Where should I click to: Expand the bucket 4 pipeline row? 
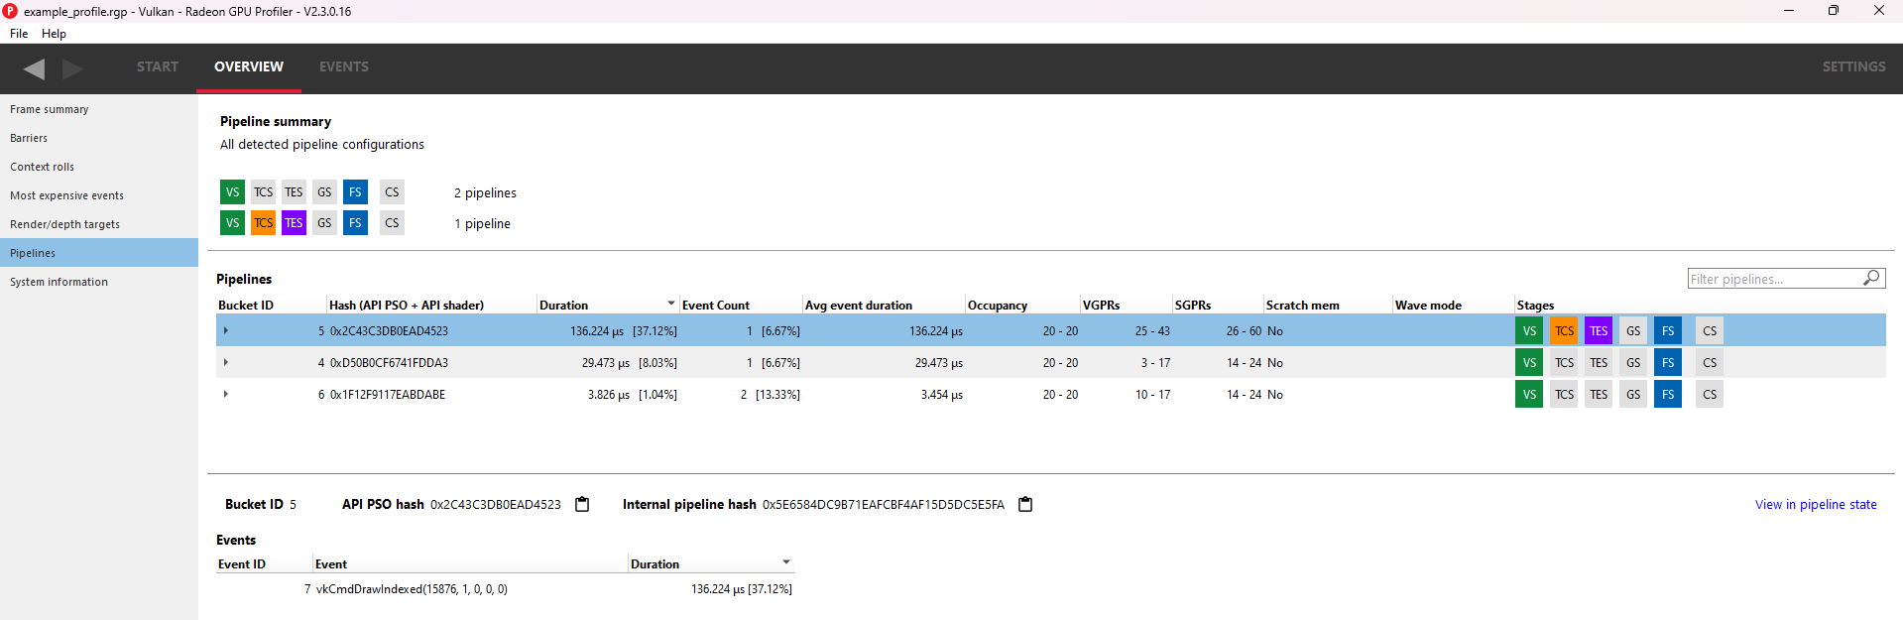click(226, 363)
